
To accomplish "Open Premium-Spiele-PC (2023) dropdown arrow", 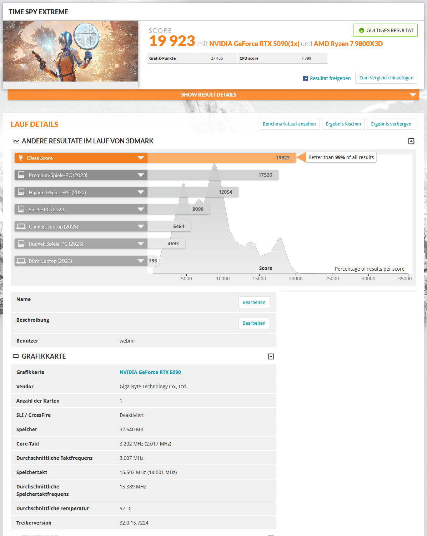I will tap(141, 175).
